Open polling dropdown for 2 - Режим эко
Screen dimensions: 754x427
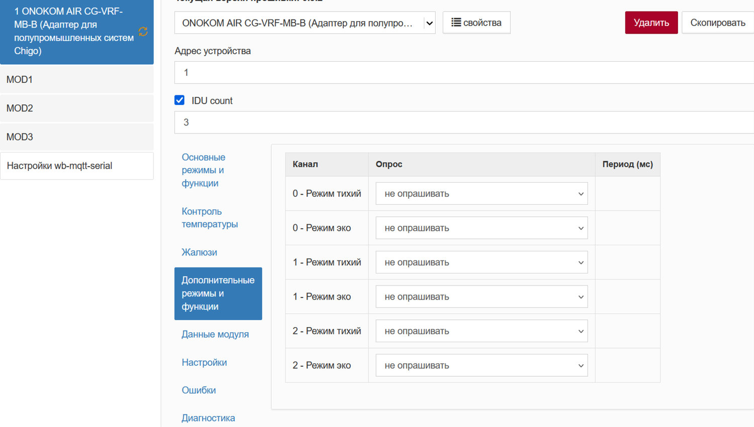481,365
